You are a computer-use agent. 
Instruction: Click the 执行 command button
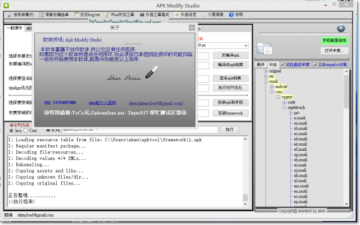pyautogui.click(x=229, y=130)
